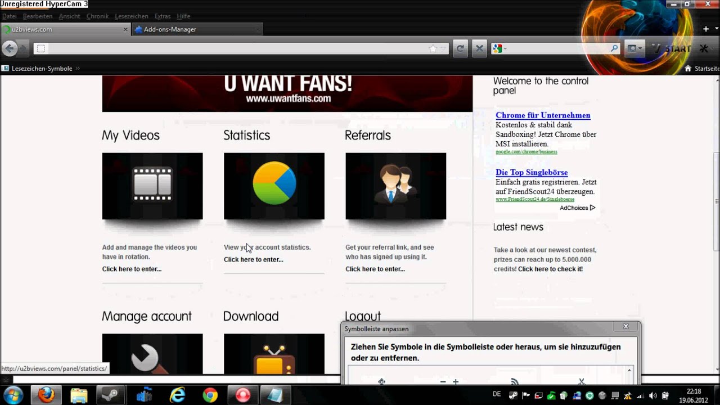The image size is (720, 405).
Task: Go back with the browser back arrow
Action: point(10,48)
